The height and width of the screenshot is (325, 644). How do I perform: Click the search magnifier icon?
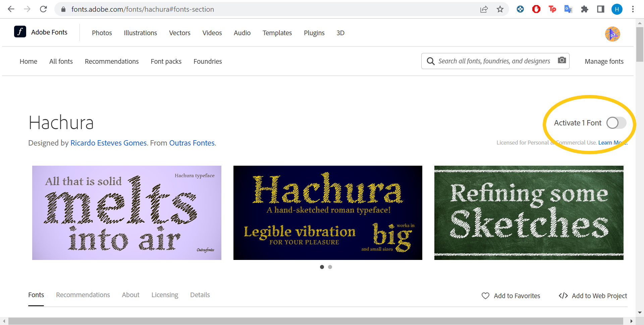click(431, 61)
